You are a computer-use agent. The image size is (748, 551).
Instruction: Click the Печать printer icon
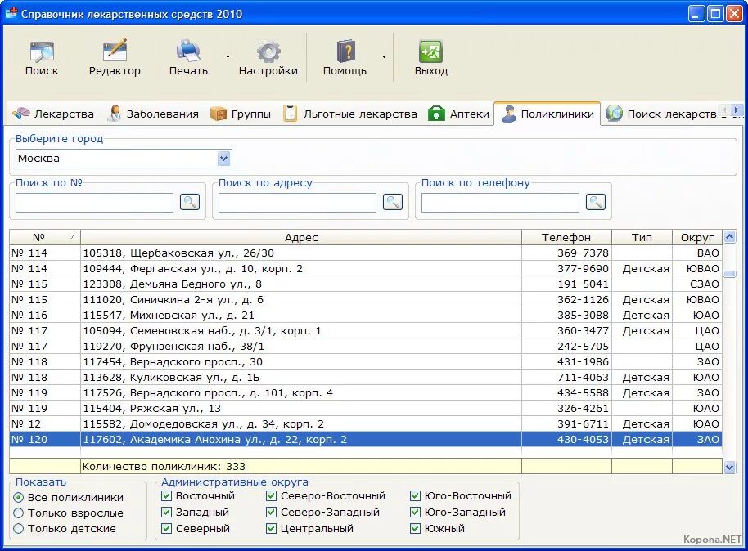coord(188,51)
